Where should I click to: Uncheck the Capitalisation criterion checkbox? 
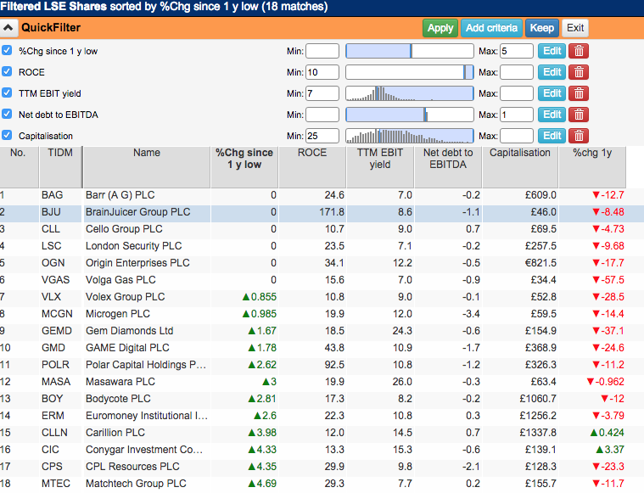point(7,135)
